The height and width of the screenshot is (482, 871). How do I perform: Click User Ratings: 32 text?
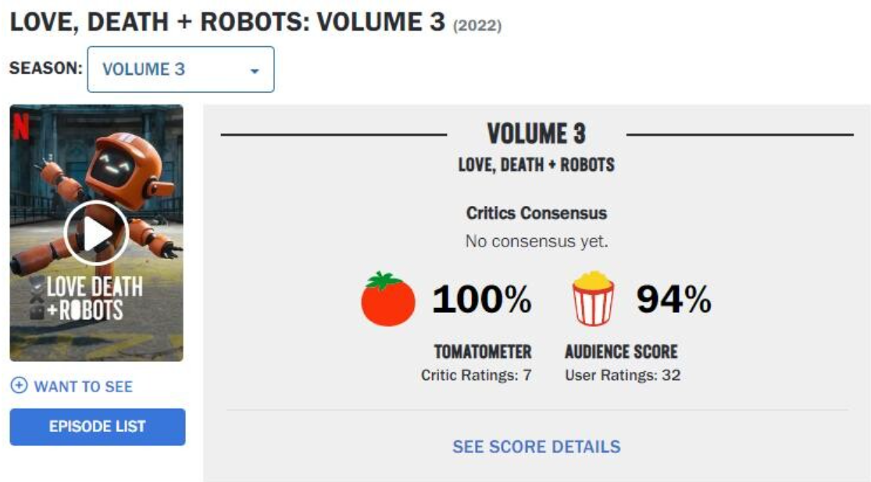click(623, 375)
